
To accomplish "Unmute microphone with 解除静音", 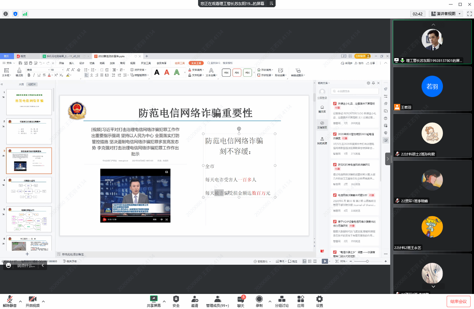I will click(x=10, y=301).
